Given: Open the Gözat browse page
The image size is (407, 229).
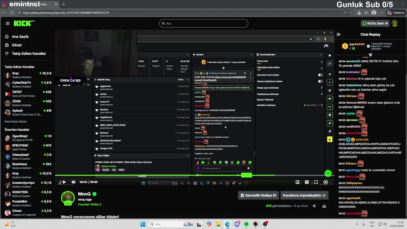Looking at the screenshot, I should click(17, 45).
